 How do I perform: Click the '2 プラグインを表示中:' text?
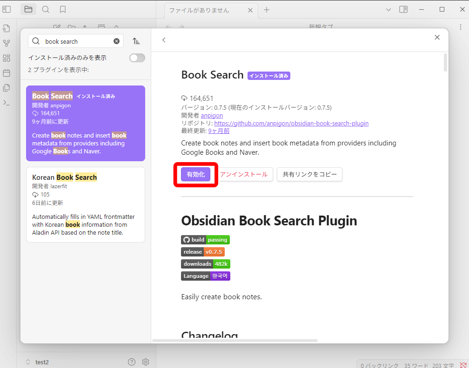tap(59, 70)
